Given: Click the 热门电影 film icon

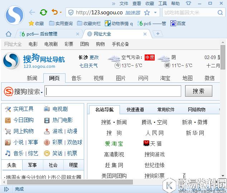Looking at the screenshot, I should coord(47,120).
